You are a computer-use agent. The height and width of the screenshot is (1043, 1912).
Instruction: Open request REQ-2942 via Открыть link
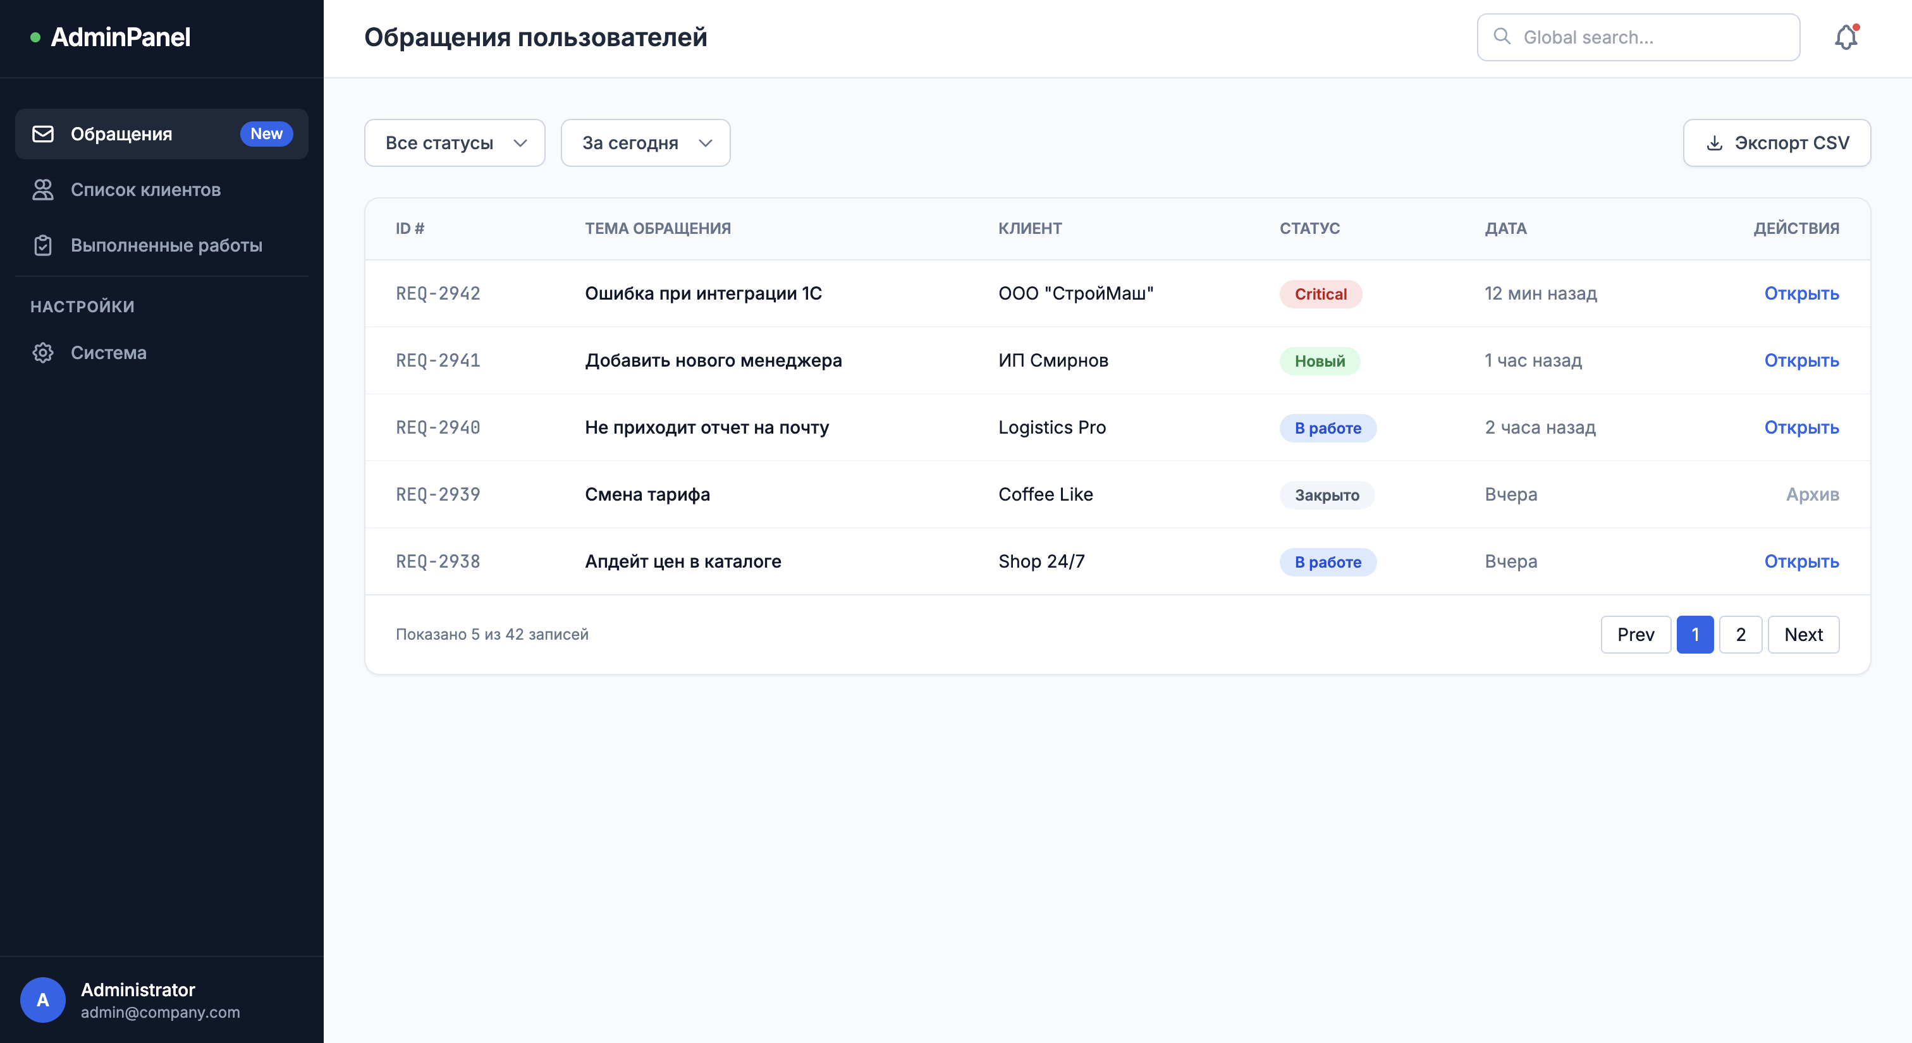[x=1801, y=294]
